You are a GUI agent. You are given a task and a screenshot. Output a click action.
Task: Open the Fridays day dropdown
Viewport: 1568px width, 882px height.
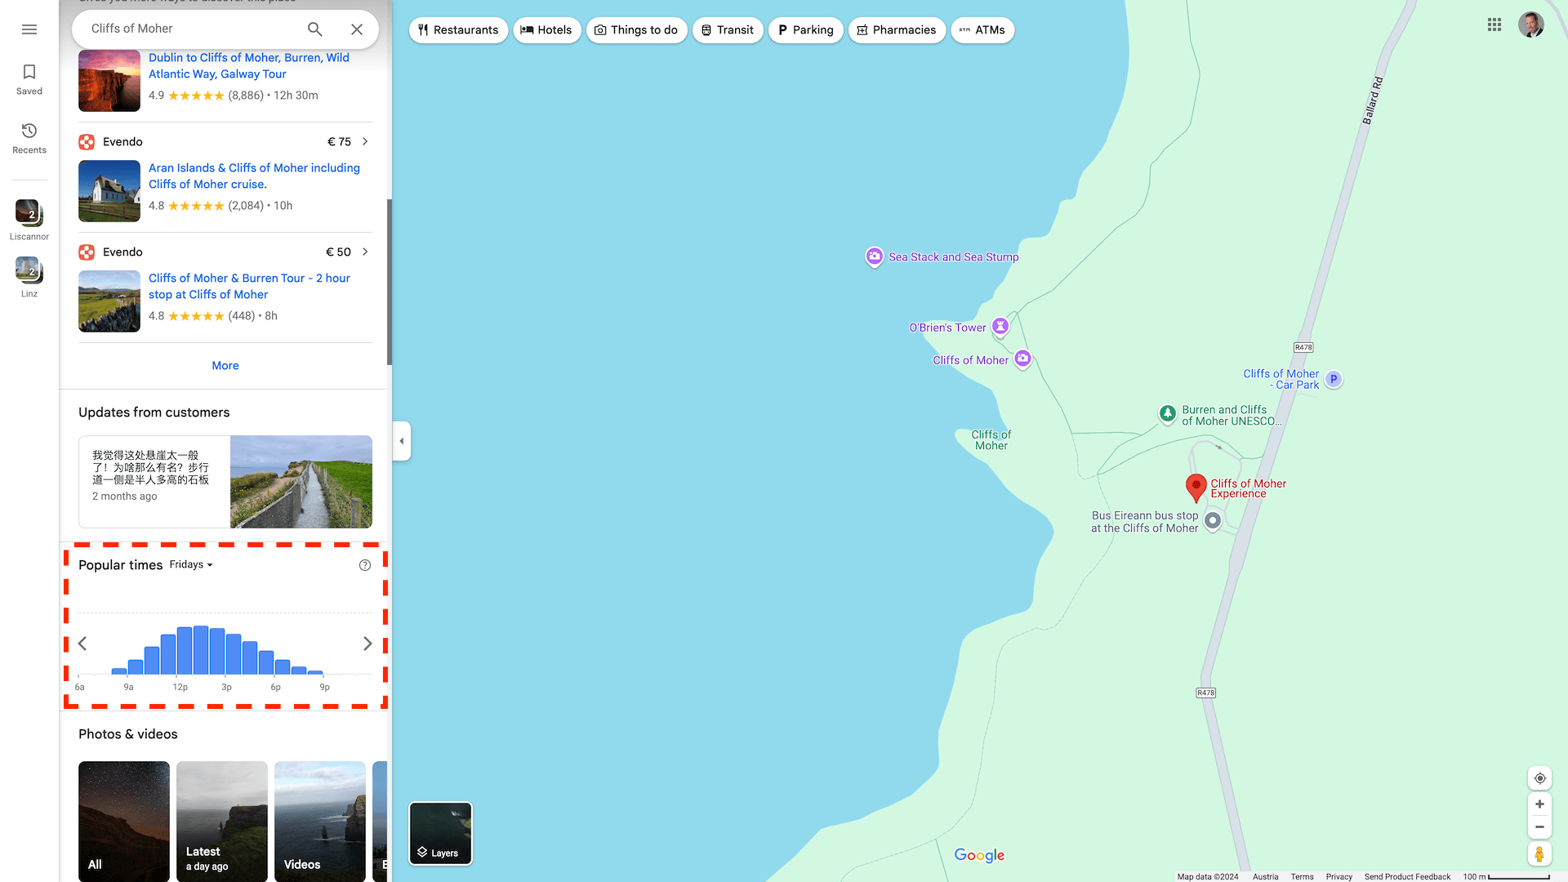(x=191, y=564)
